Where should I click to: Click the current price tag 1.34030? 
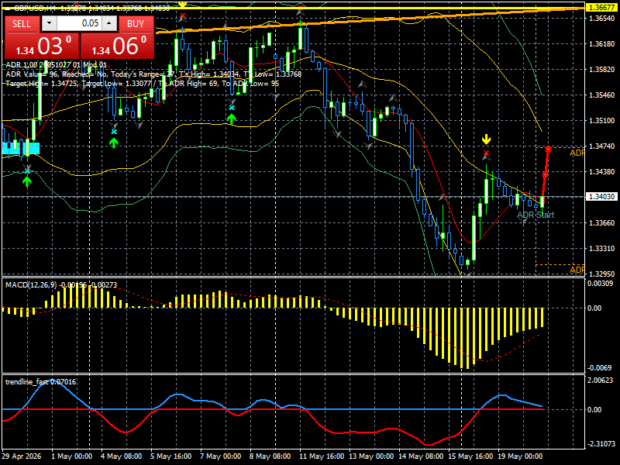point(601,197)
